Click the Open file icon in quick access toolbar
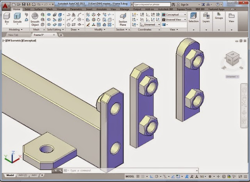The height and width of the screenshot is (182, 250). (19, 4)
